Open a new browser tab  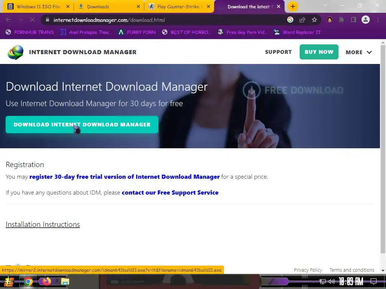click(x=293, y=7)
